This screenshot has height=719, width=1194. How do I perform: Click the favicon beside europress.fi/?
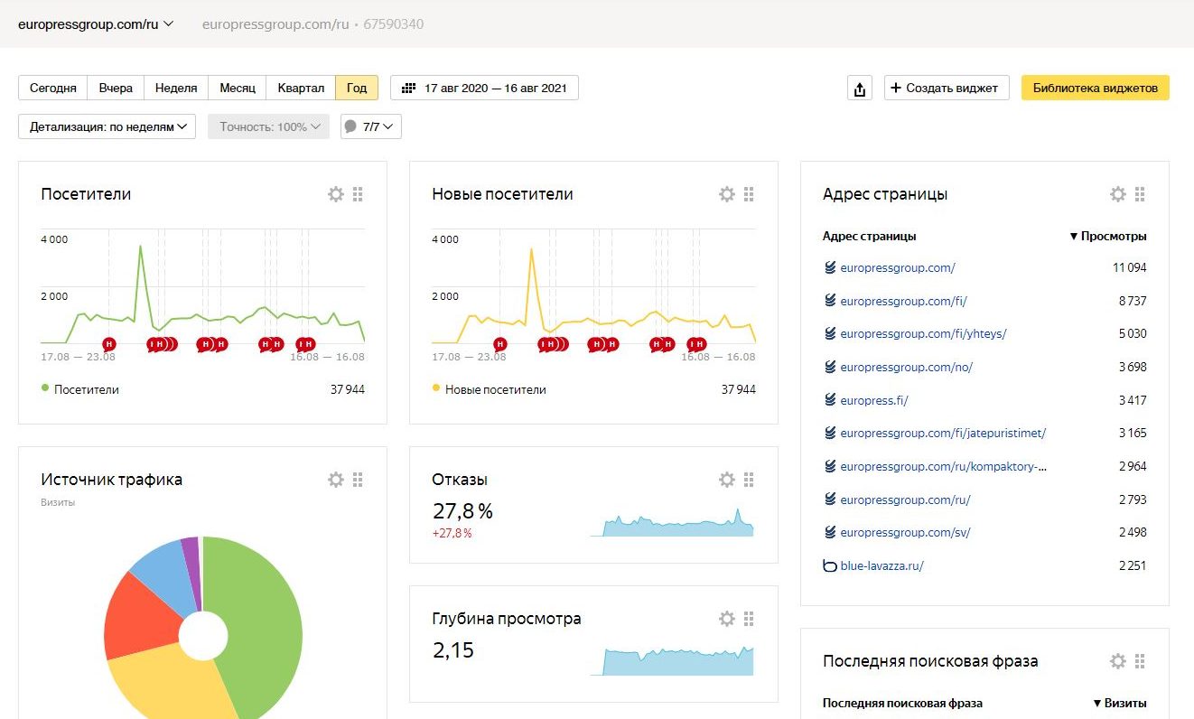[830, 400]
